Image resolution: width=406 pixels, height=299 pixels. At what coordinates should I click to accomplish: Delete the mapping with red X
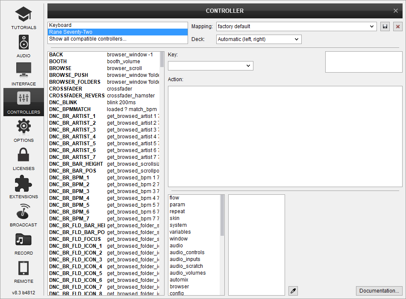click(x=398, y=26)
